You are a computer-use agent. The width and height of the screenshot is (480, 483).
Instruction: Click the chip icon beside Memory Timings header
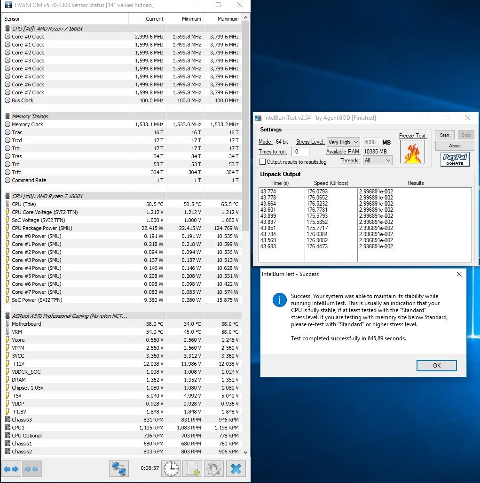pyautogui.click(x=8, y=116)
